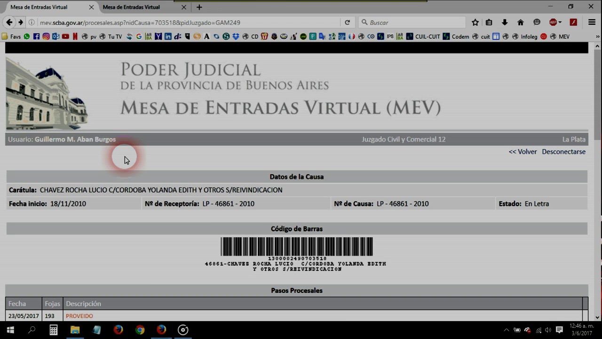Click the << Volver link
Image resolution: width=602 pixels, height=339 pixels.
tap(523, 152)
